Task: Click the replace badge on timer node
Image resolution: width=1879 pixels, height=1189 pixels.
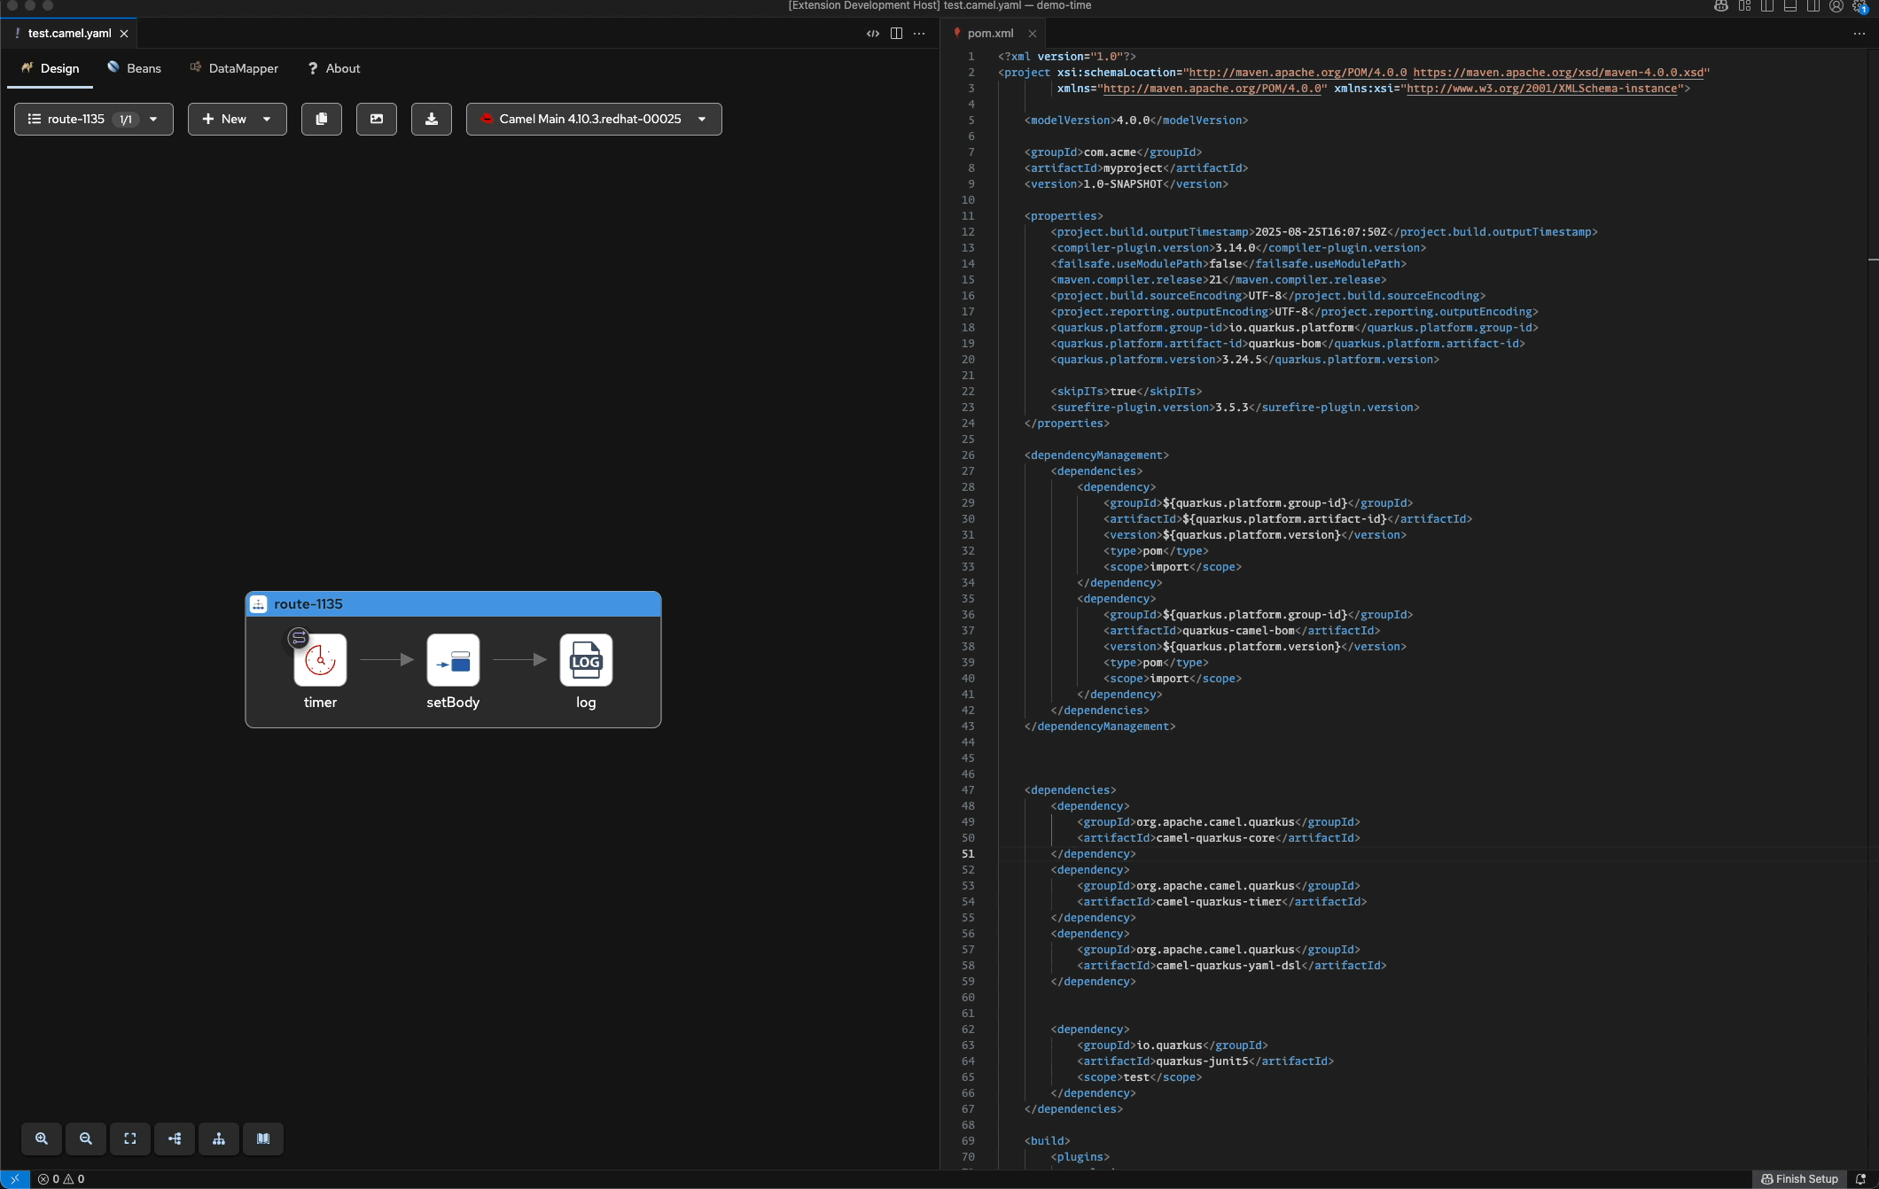Action: click(x=299, y=637)
